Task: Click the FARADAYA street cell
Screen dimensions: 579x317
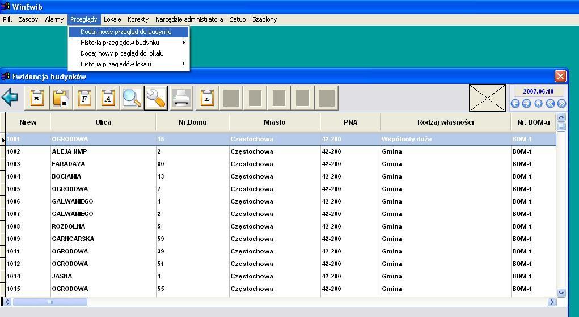Action: pos(103,164)
